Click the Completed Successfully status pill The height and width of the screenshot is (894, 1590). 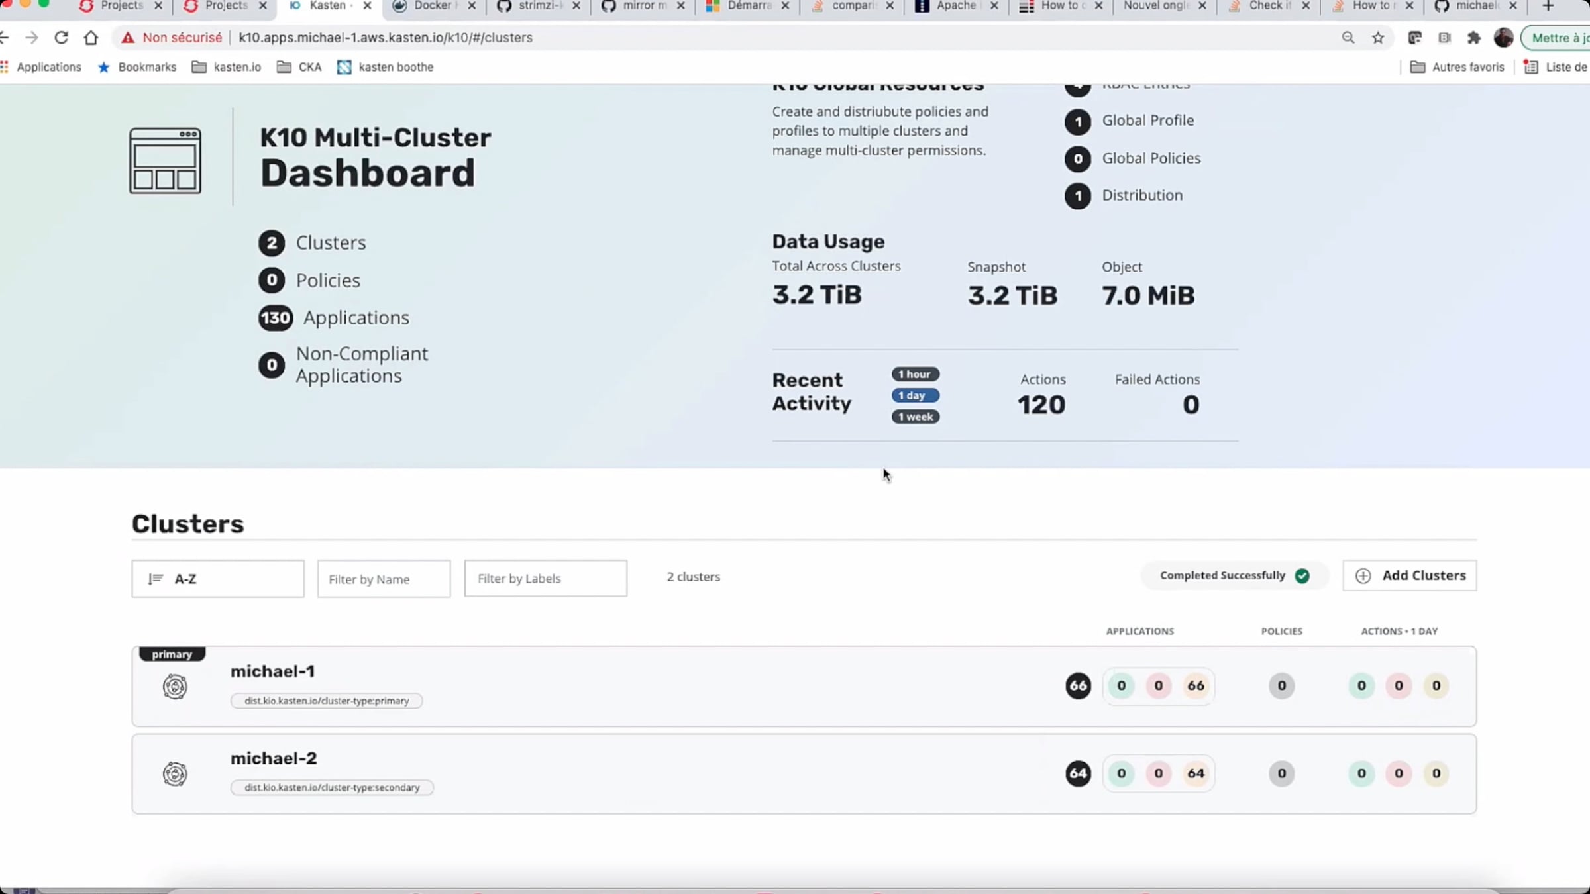1235,575
